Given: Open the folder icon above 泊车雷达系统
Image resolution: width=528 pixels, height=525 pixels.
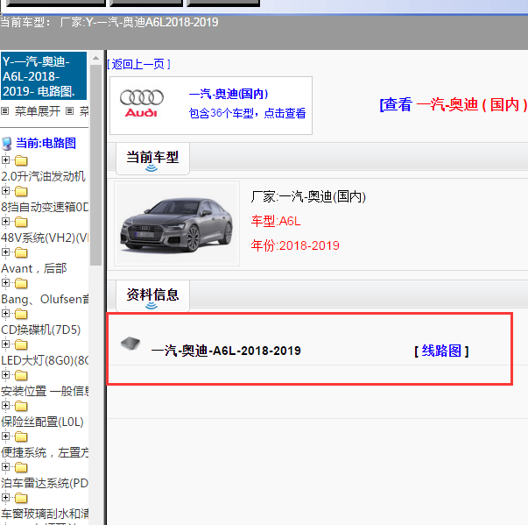Looking at the screenshot, I should pos(21,467).
